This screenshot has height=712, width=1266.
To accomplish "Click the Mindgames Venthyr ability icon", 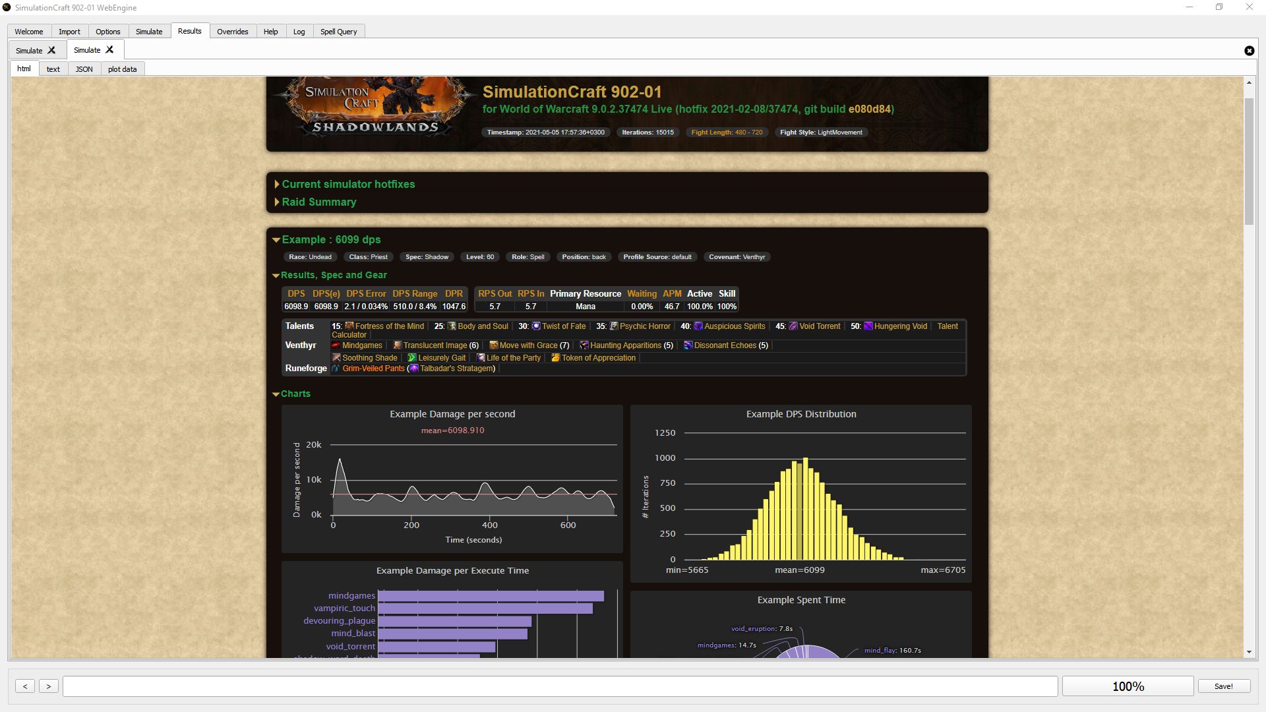I will 336,344.
